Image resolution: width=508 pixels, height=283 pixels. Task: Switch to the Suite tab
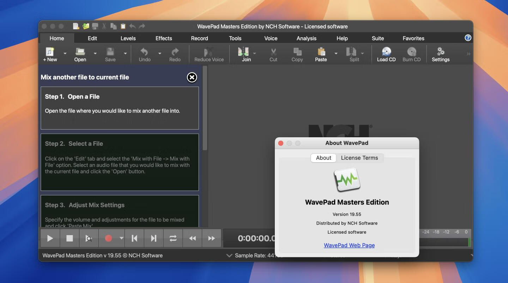[378, 38]
